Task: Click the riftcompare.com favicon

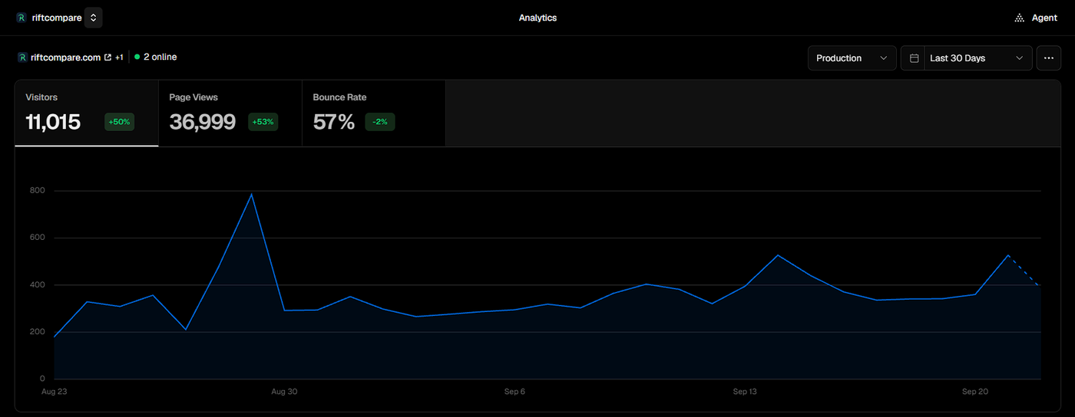Action: [21, 57]
